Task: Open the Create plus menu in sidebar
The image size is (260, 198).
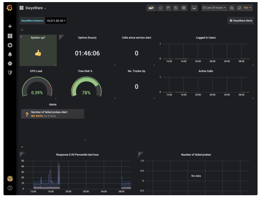Action: click(x=10, y=27)
